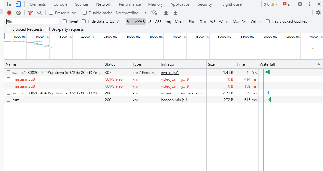Enable the Preserve log checkbox

pyautogui.click(x=51, y=13)
